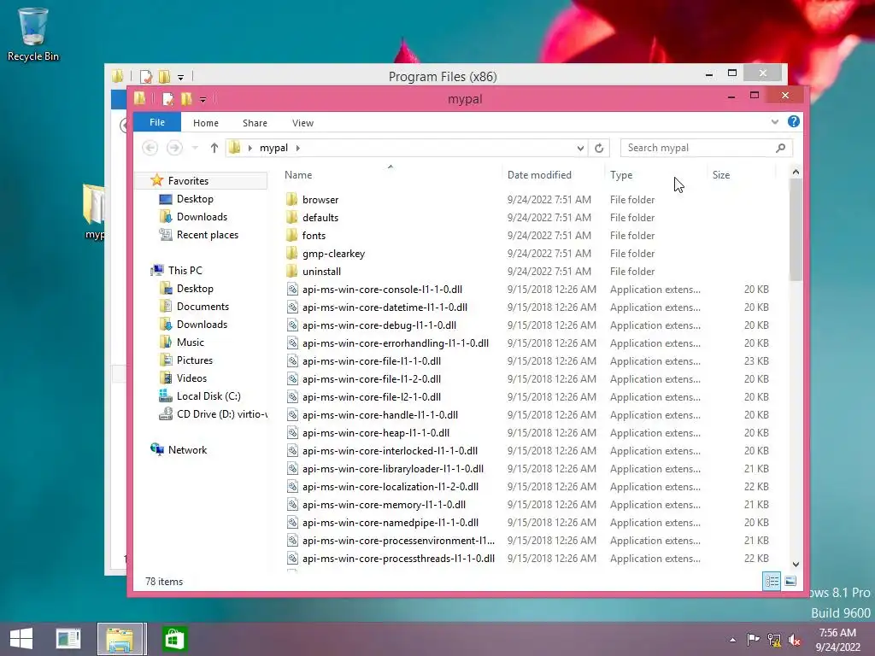
Task: Select api-ms-win-core-file-l1-2-0.dll file
Action: [372, 378]
